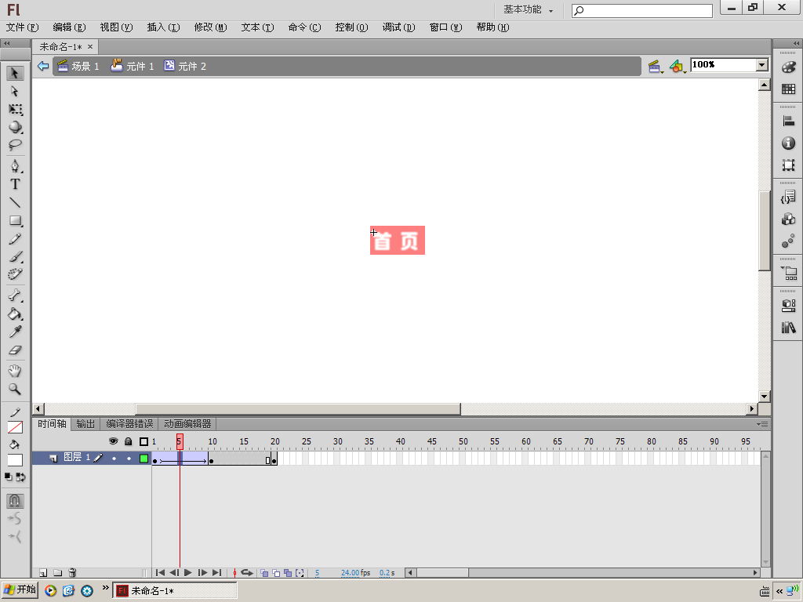803x602 pixels.
Task: Select the Hand tool
Action: coord(15,371)
